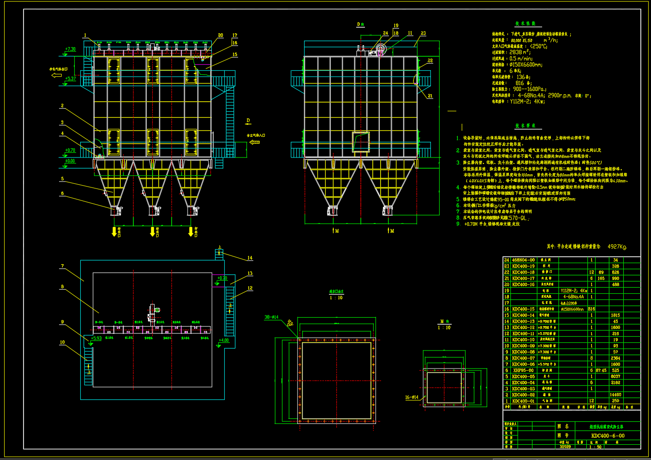This screenshot has height=460, width=651.
Task: Select parts list cell KDC400-17
Action: 523,278
